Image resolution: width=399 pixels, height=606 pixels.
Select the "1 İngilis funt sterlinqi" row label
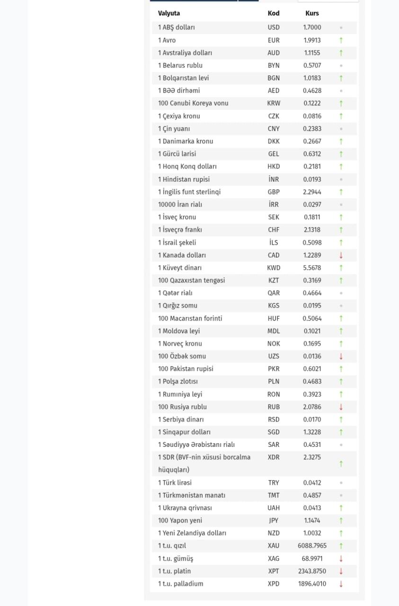pyautogui.click(x=189, y=192)
